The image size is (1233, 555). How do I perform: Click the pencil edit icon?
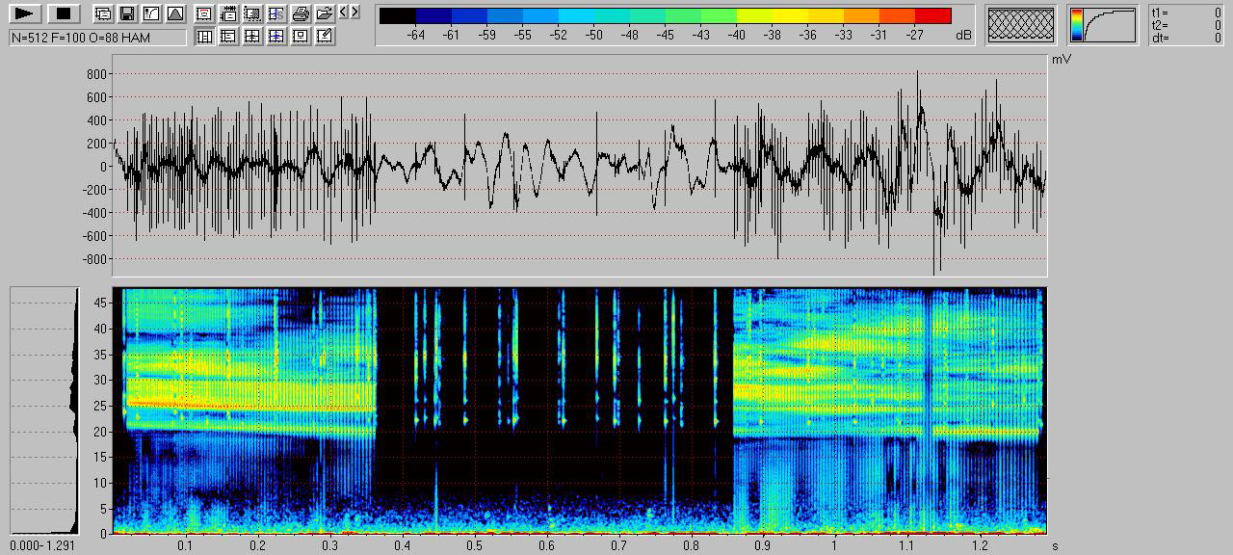point(325,37)
